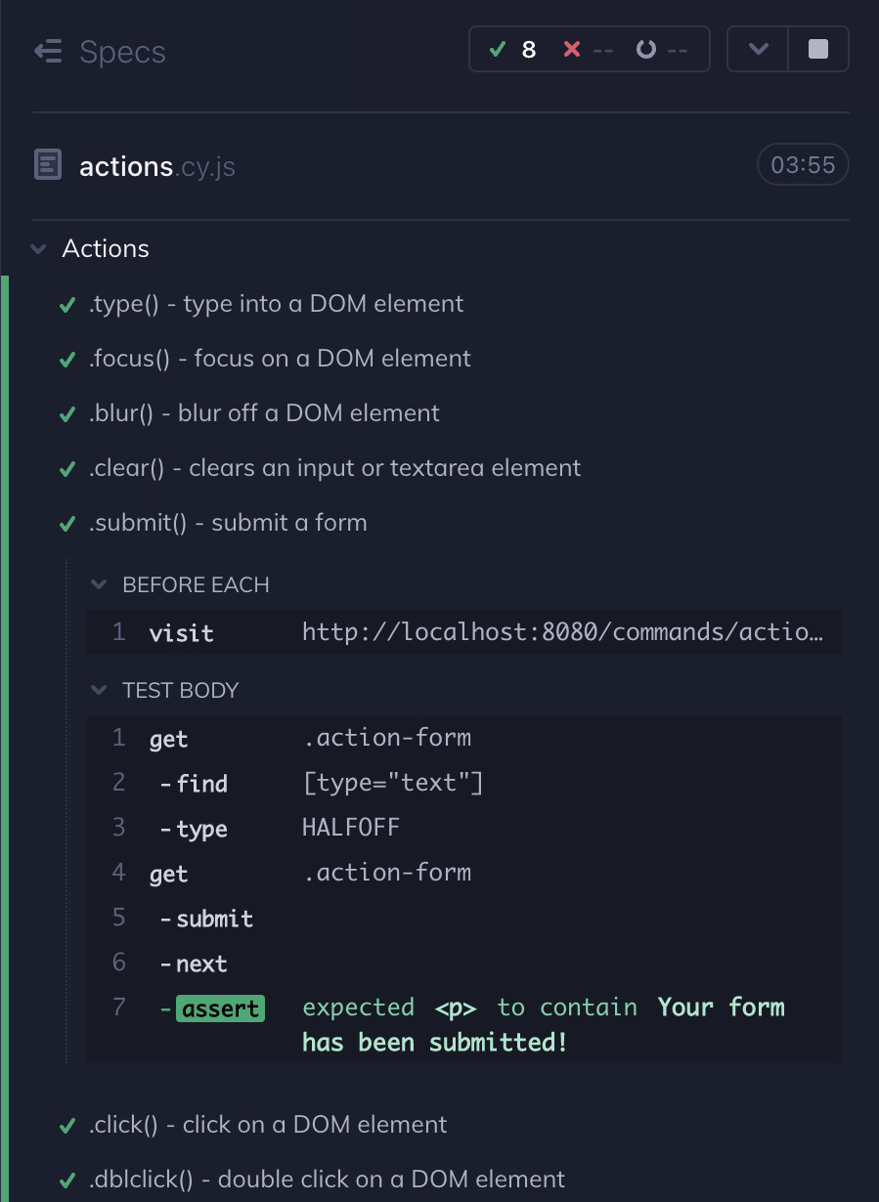Collapse the Actions test suite
The image size is (879, 1202).
37,249
